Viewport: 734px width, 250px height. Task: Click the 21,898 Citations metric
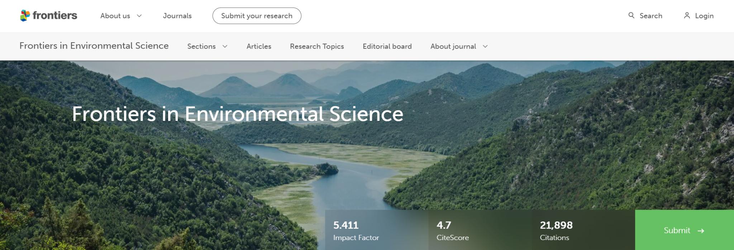coord(556,231)
